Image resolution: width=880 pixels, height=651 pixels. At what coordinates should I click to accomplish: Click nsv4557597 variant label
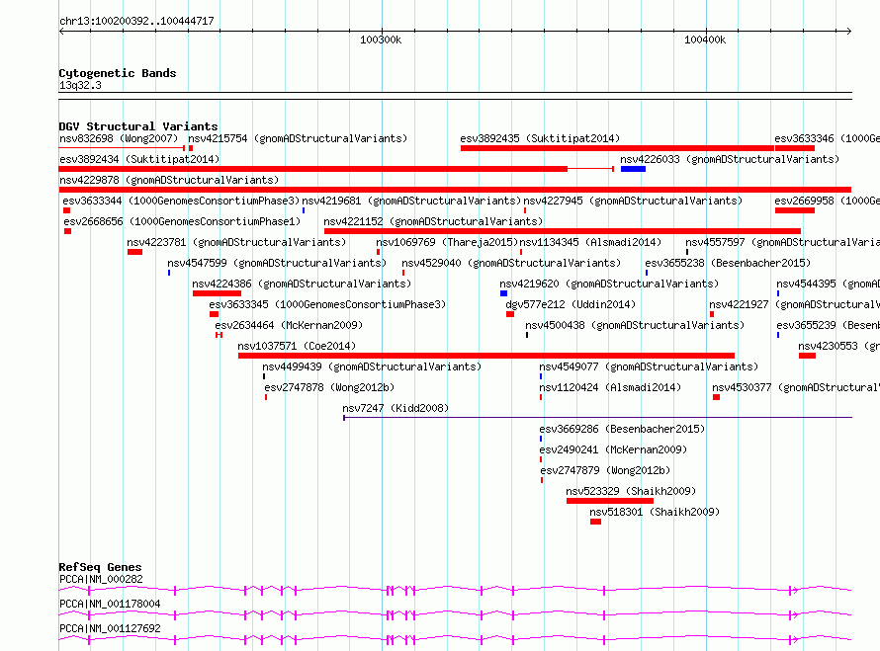782,242
